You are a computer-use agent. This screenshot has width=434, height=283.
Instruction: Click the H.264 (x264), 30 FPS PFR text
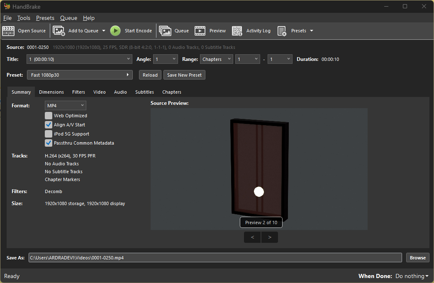coord(70,156)
